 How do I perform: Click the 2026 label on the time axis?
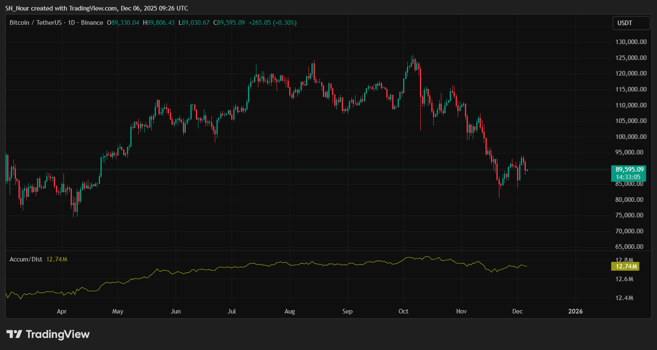(575, 311)
